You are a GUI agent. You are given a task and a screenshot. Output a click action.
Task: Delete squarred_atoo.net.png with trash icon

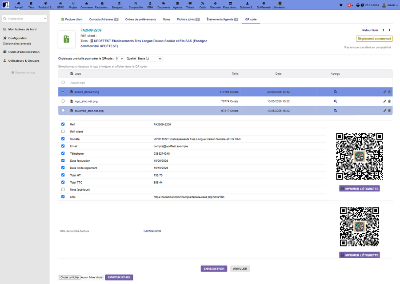[x=389, y=111]
